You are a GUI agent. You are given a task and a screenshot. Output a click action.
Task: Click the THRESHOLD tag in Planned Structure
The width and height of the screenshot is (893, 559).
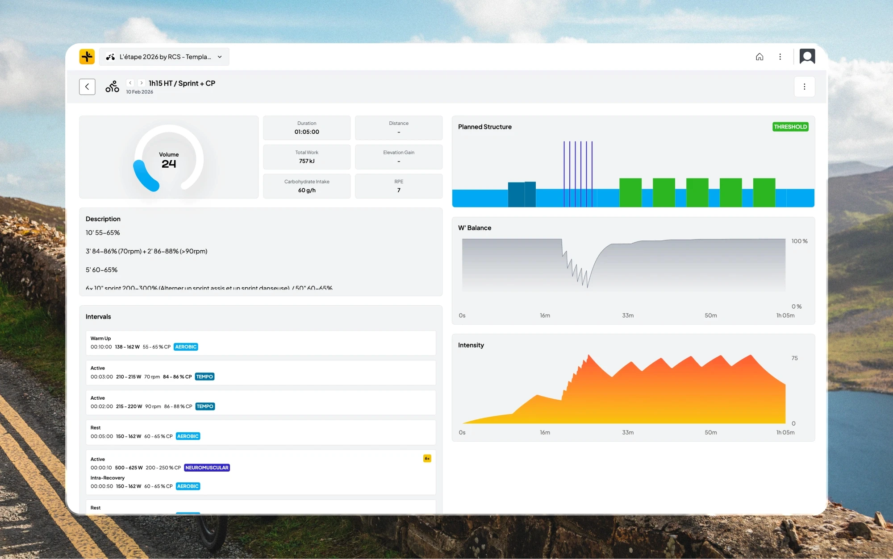(790, 127)
